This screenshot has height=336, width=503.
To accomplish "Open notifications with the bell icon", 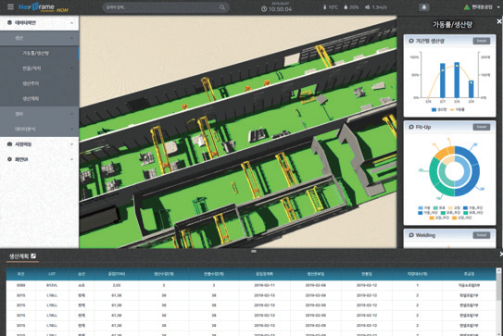I will coord(423,7).
